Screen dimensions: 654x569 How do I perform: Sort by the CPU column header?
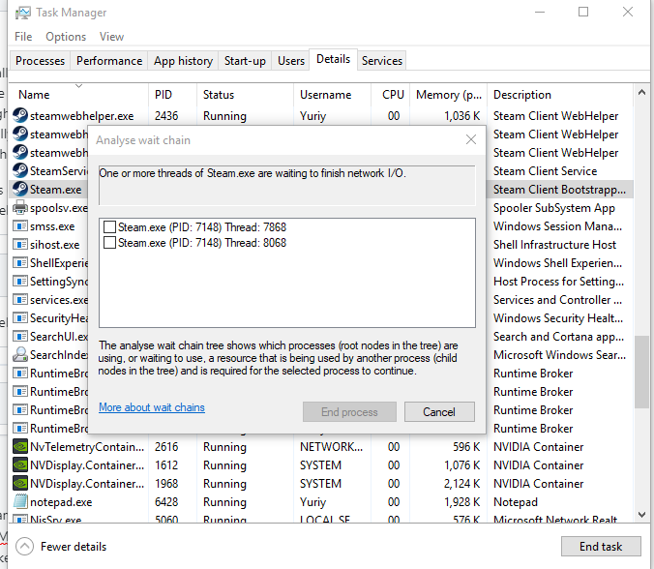tap(390, 95)
